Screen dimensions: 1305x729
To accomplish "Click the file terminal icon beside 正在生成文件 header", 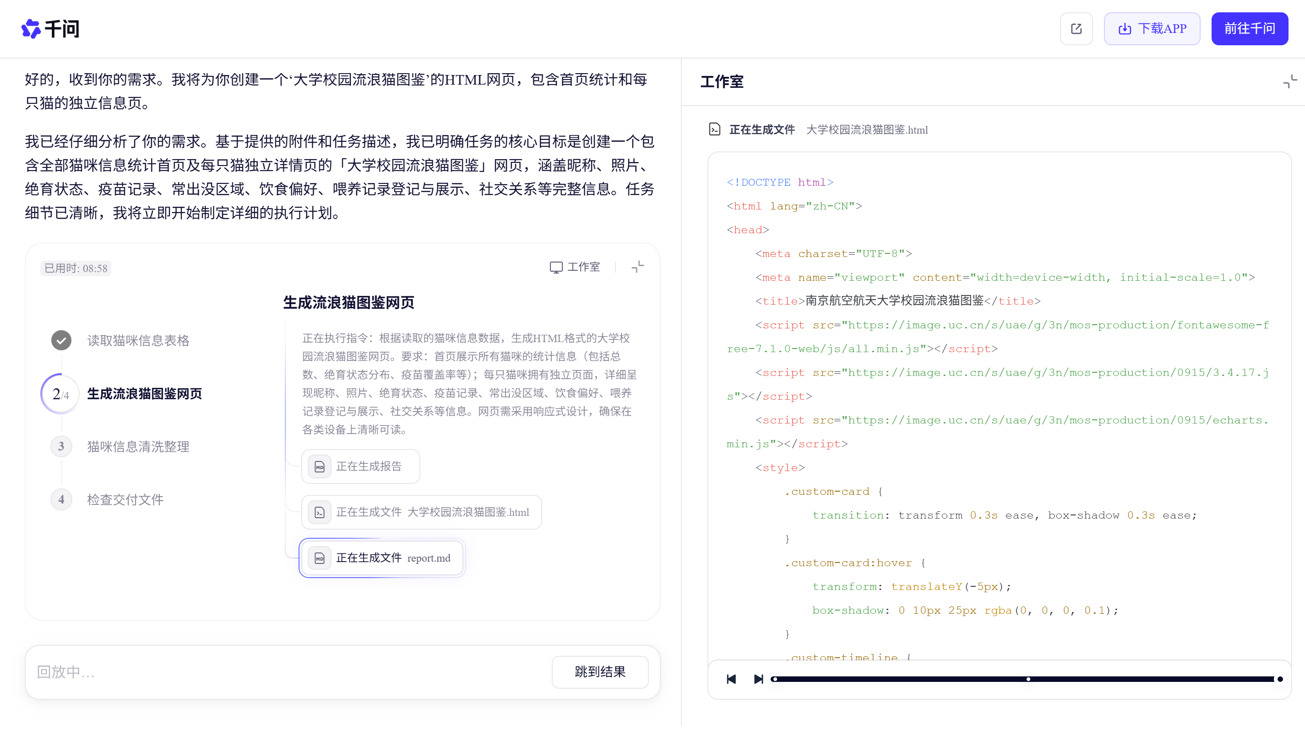I will [x=714, y=129].
